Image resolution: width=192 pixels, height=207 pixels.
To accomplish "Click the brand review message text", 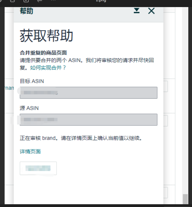I will pyautogui.click(x=81, y=138).
